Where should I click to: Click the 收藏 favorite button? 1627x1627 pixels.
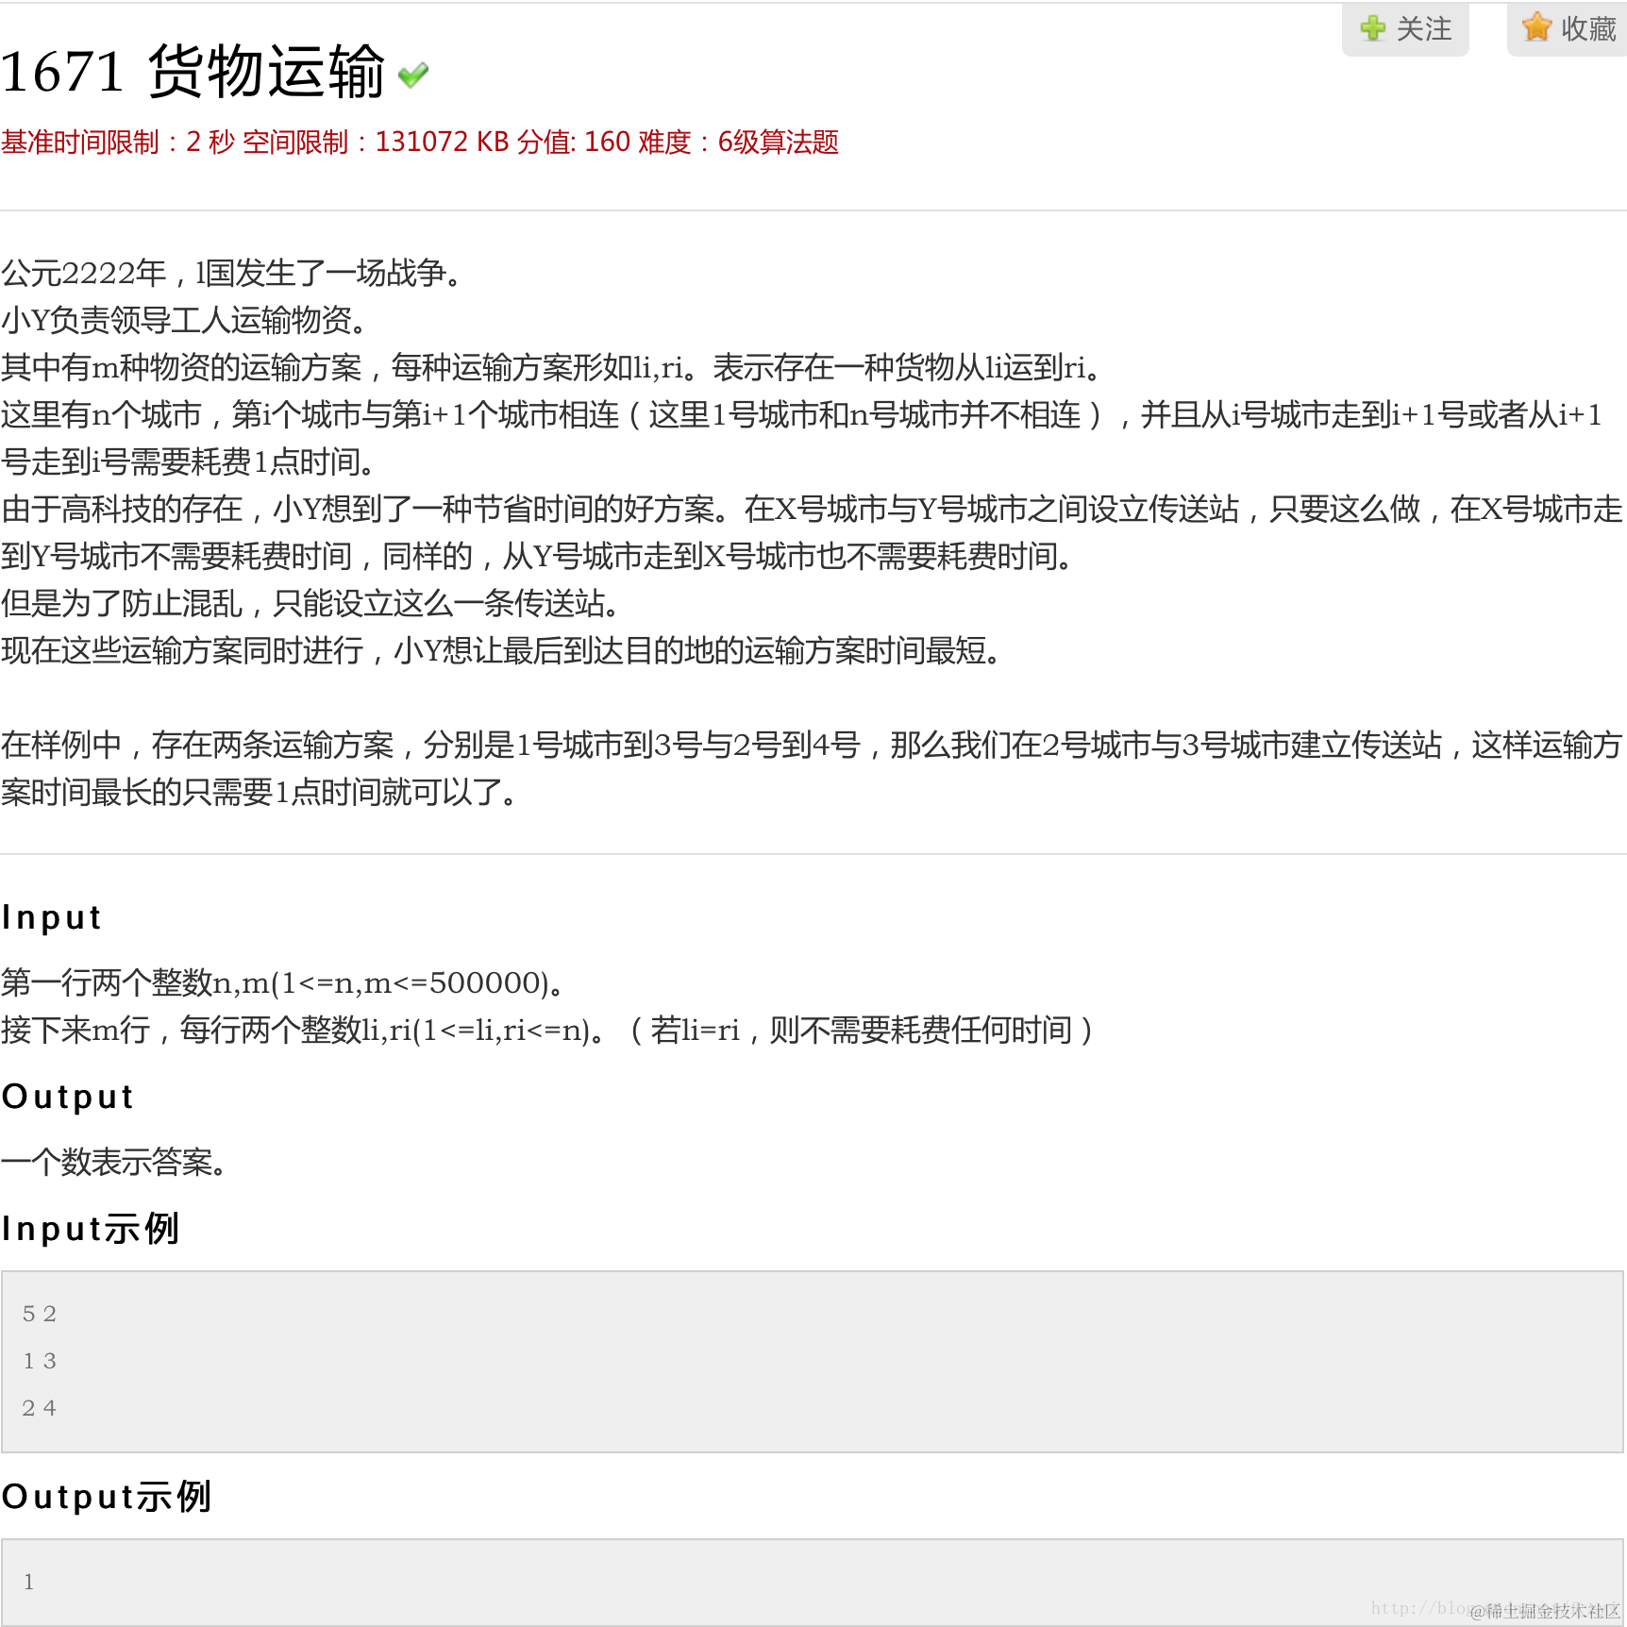click(x=1568, y=29)
